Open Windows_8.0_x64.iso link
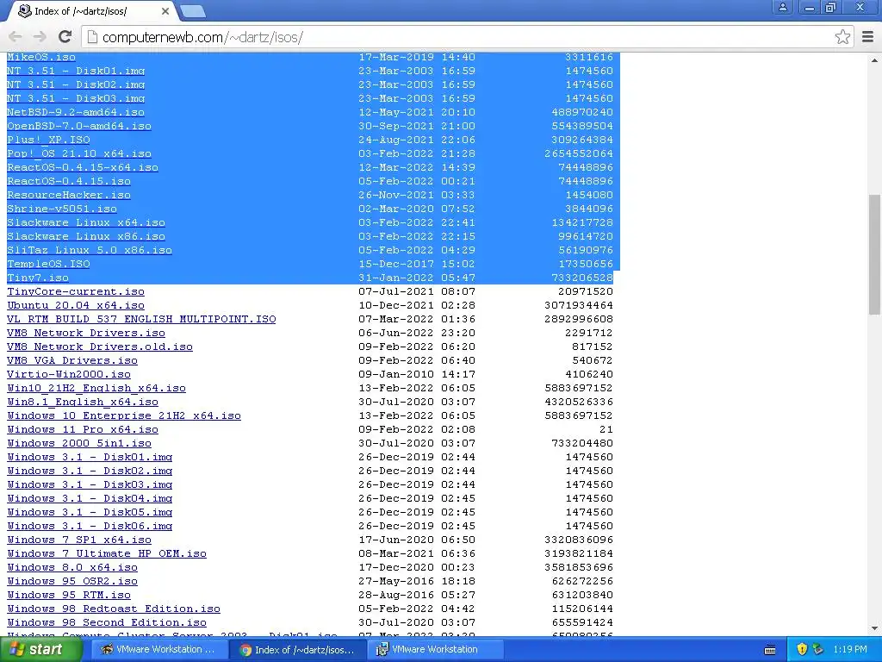The image size is (882, 662). point(72,567)
